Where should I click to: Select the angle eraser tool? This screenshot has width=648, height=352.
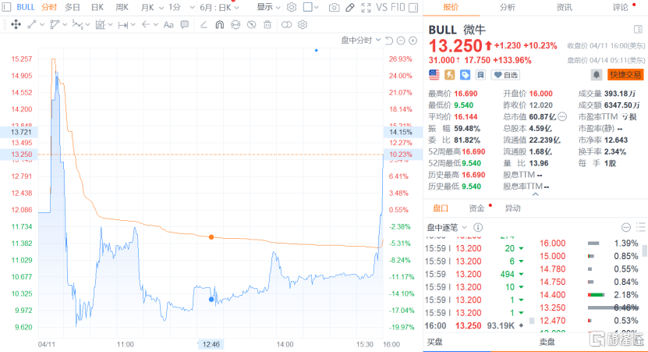pos(204,25)
